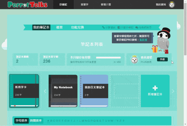Click the member avatar in 會員資格 panel
Screen dimensions: 187x126
point(134,59)
